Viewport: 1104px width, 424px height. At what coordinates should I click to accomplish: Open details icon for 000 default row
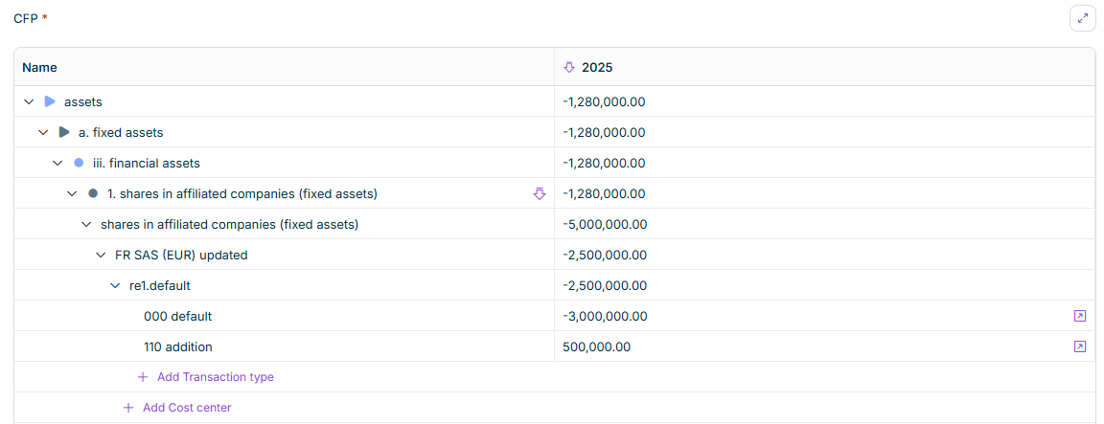[1079, 317]
